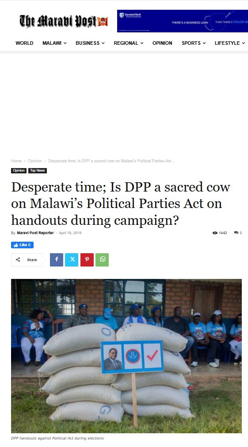
Task: Click Home breadcrumb link
Action: 16,161
